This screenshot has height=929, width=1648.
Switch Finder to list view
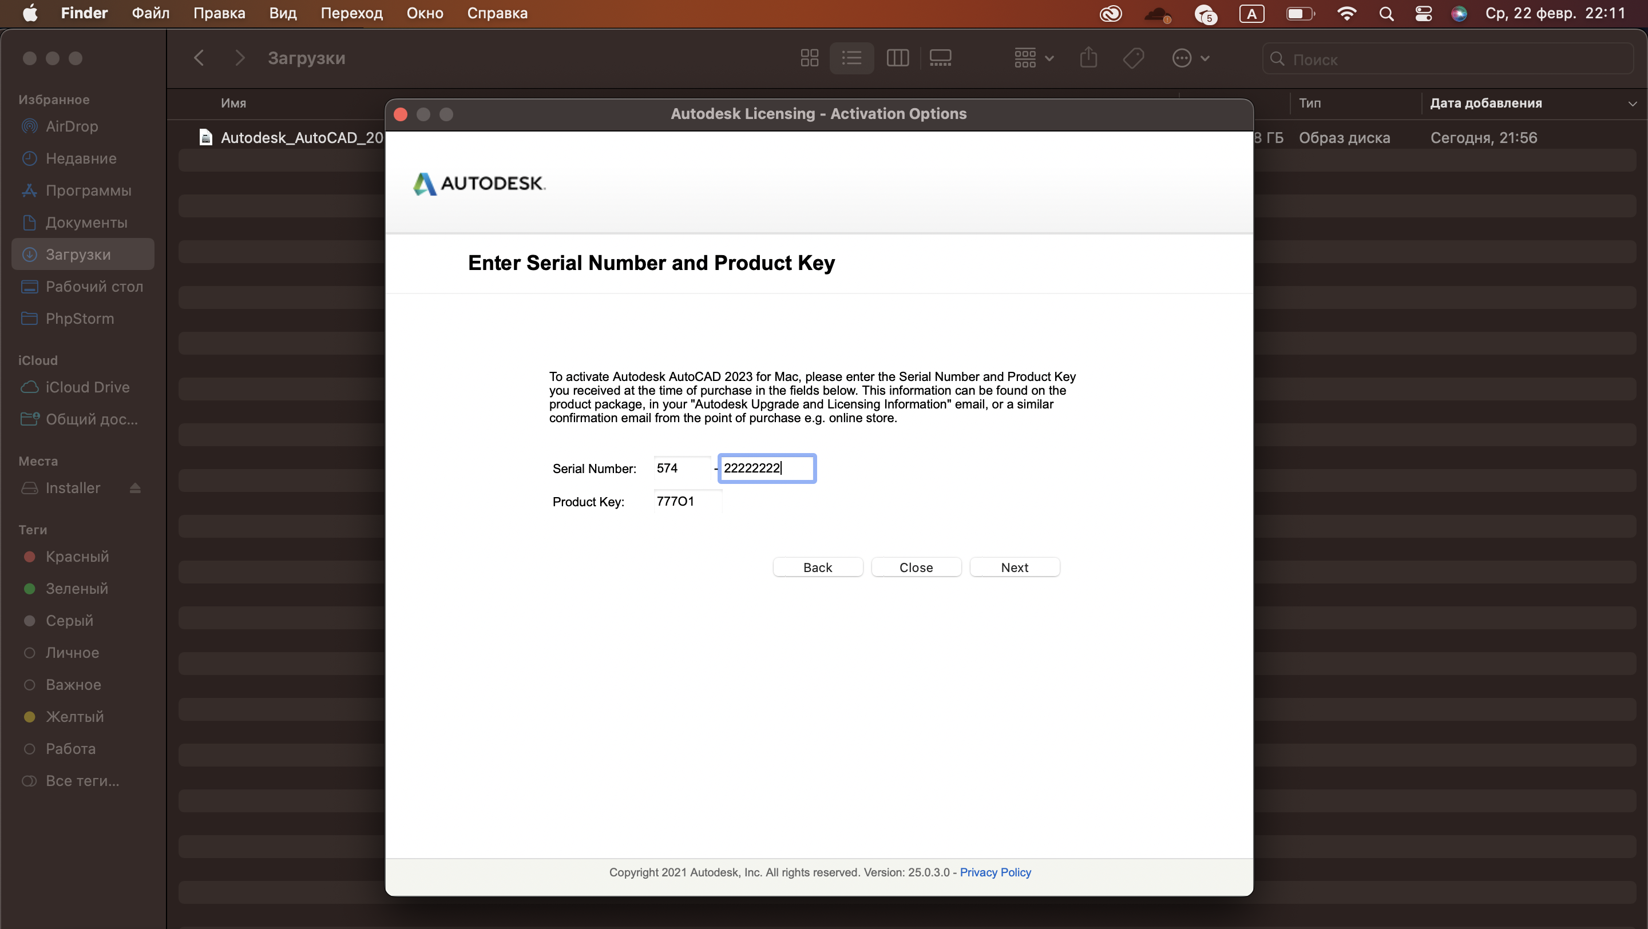[x=851, y=58]
